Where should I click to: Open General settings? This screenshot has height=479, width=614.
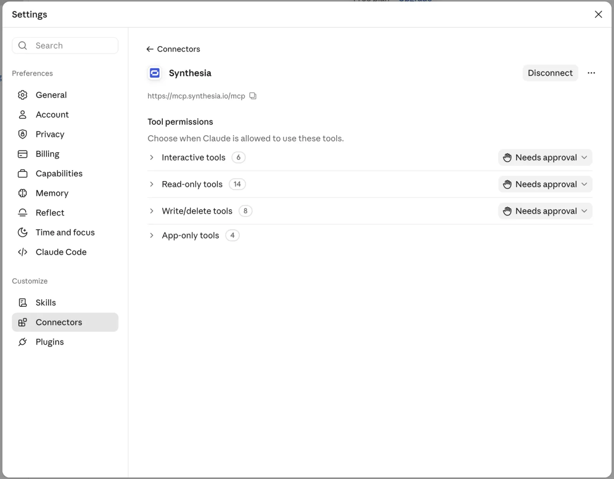pyautogui.click(x=65, y=95)
